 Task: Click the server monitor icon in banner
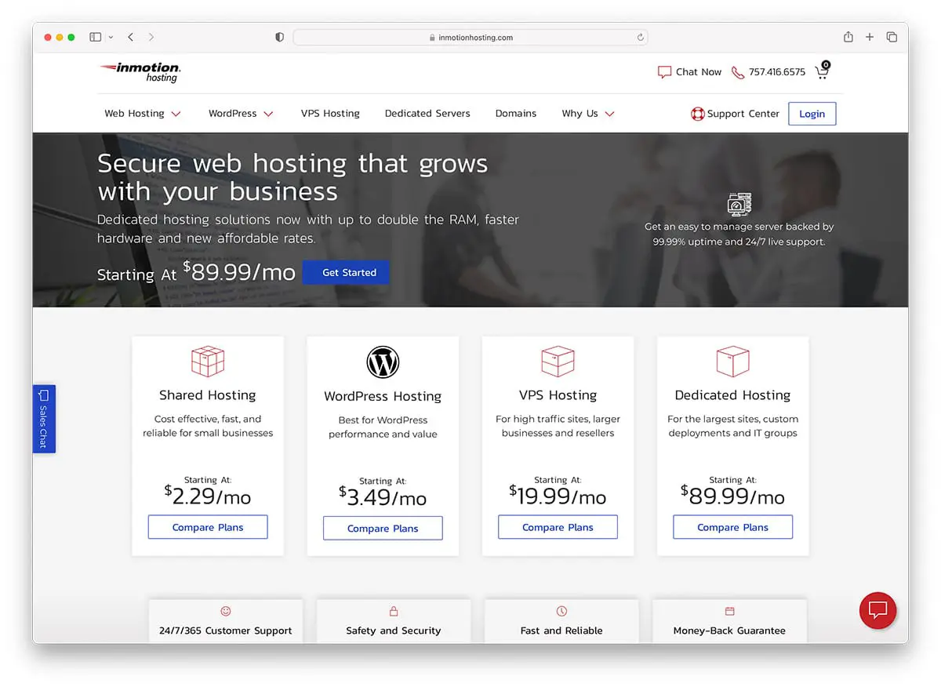[x=739, y=204]
